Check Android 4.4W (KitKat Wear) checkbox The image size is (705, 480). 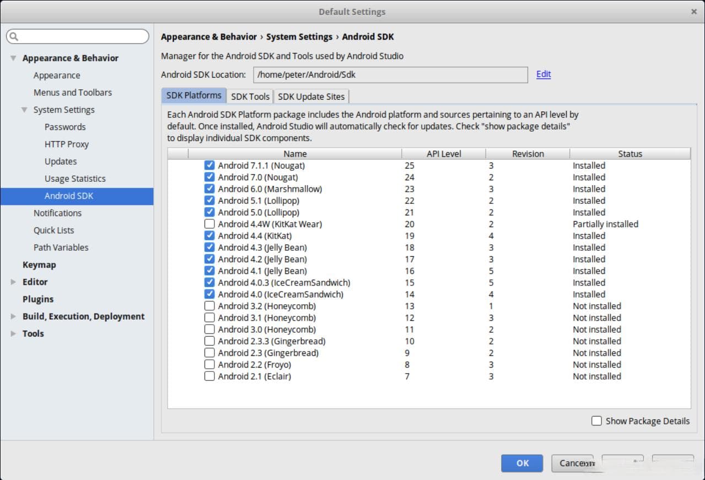209,224
